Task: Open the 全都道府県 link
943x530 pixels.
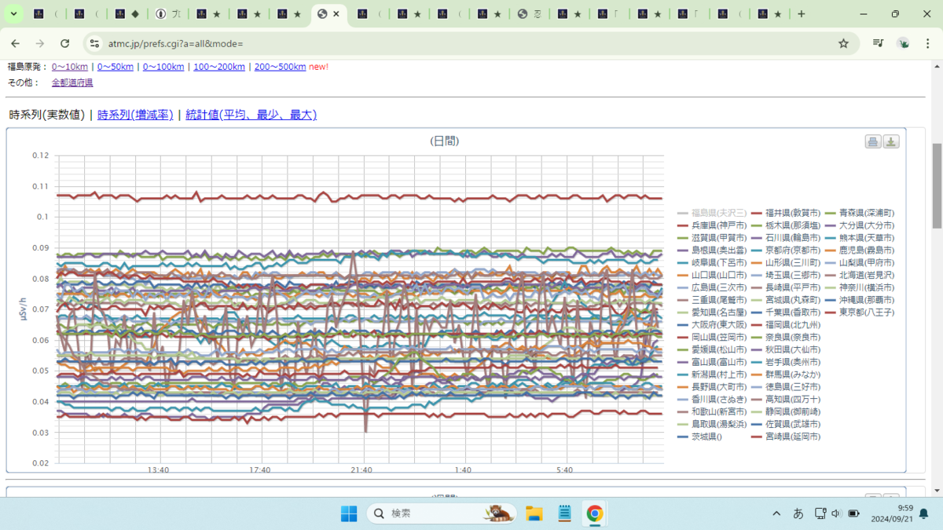Action: [72, 82]
